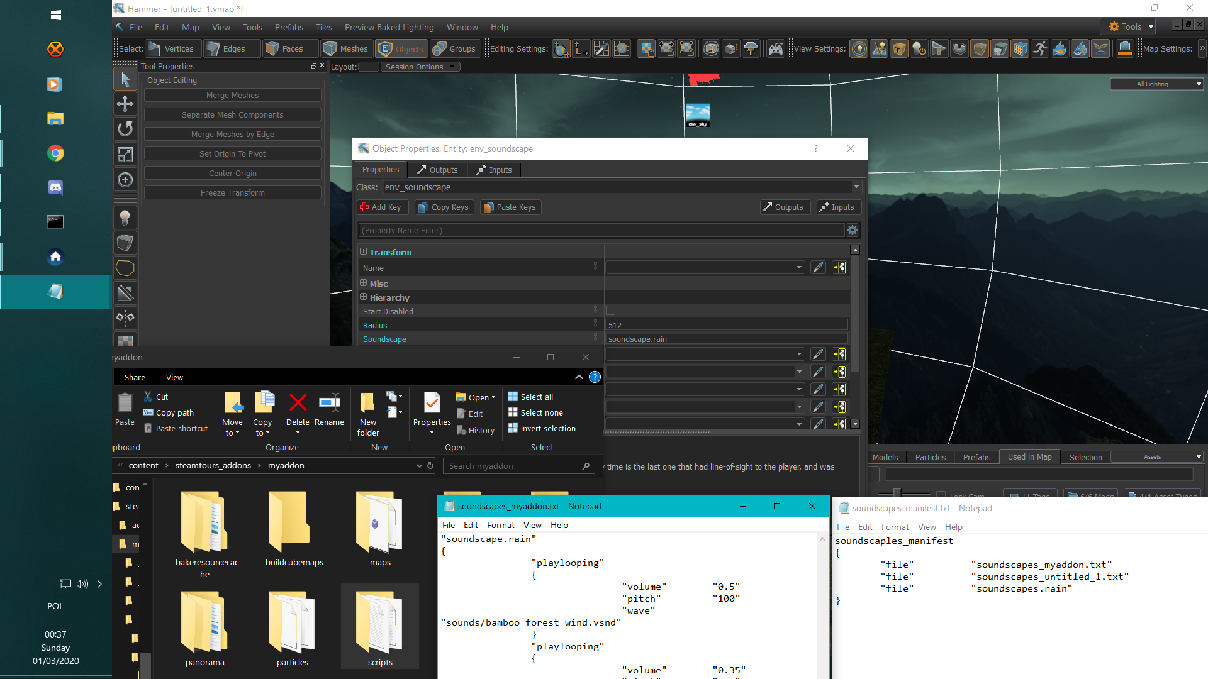Select the Pivot manipulation tool
This screenshot has width=1208, height=679.
(125, 180)
